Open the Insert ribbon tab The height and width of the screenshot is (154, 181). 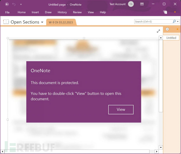tap(35, 12)
